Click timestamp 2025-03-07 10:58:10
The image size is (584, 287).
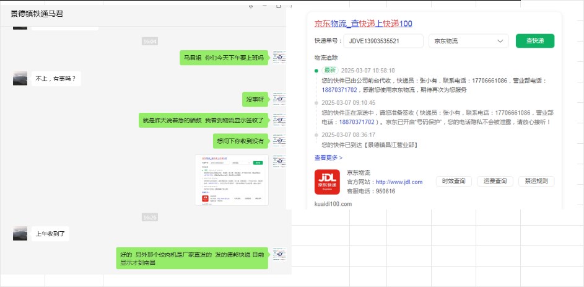pyautogui.click(x=368, y=71)
